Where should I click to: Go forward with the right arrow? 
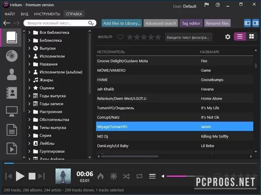16,23
